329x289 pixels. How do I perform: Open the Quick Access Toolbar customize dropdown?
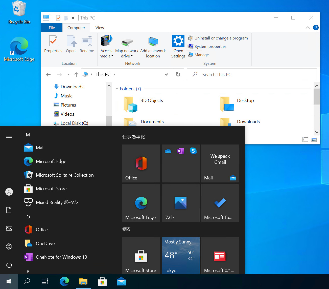click(x=73, y=18)
